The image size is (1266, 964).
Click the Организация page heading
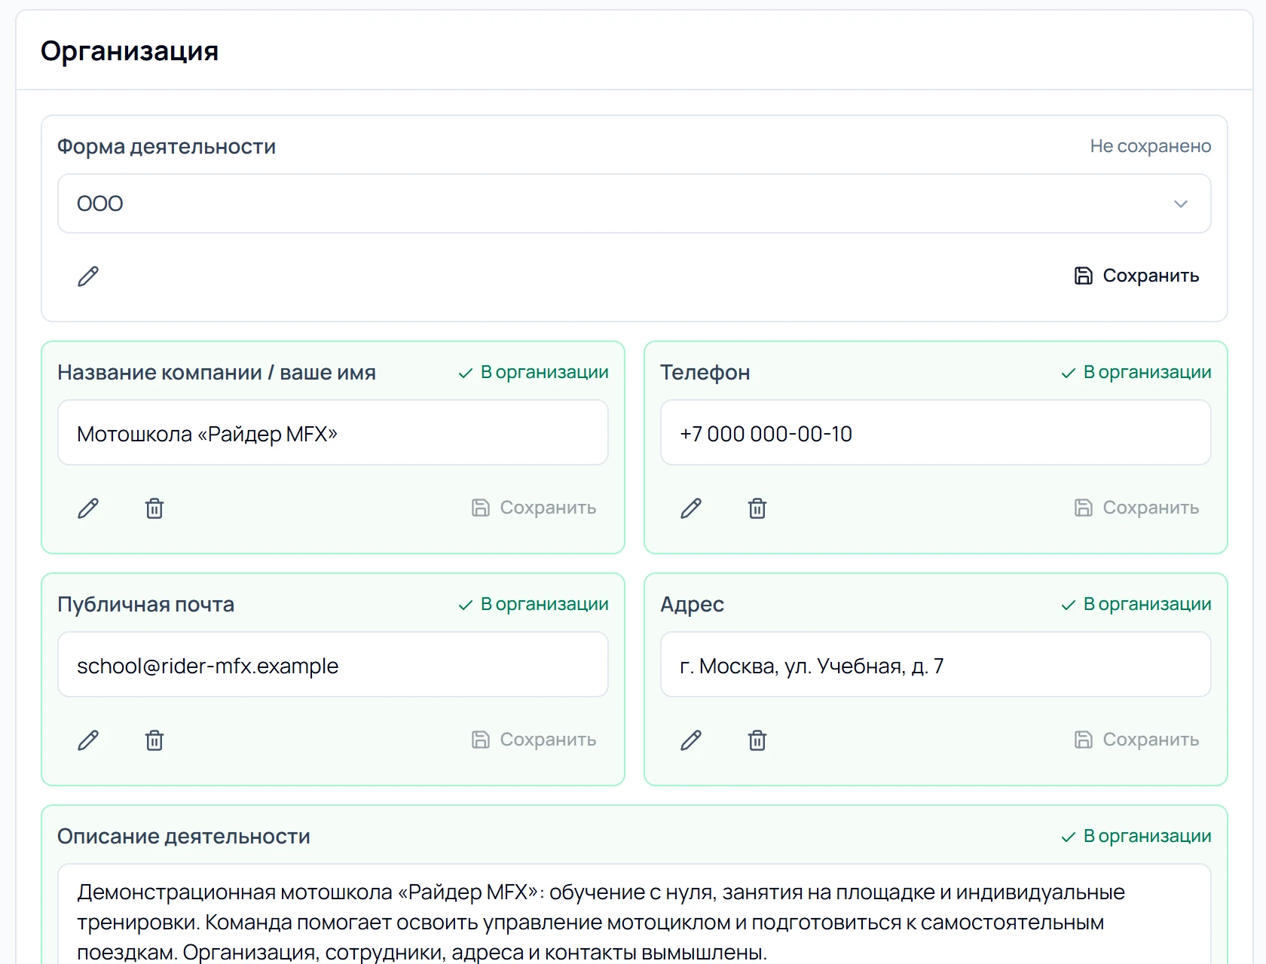click(x=130, y=51)
